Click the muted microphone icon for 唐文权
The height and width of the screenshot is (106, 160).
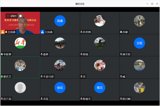tap(121, 54)
